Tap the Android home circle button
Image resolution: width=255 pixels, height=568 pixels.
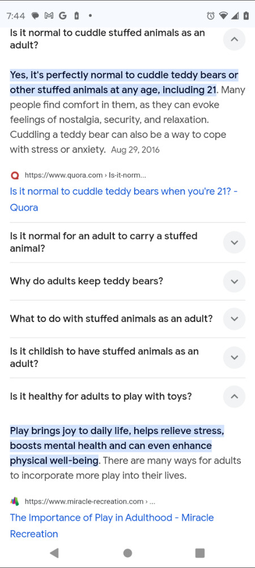(127, 553)
